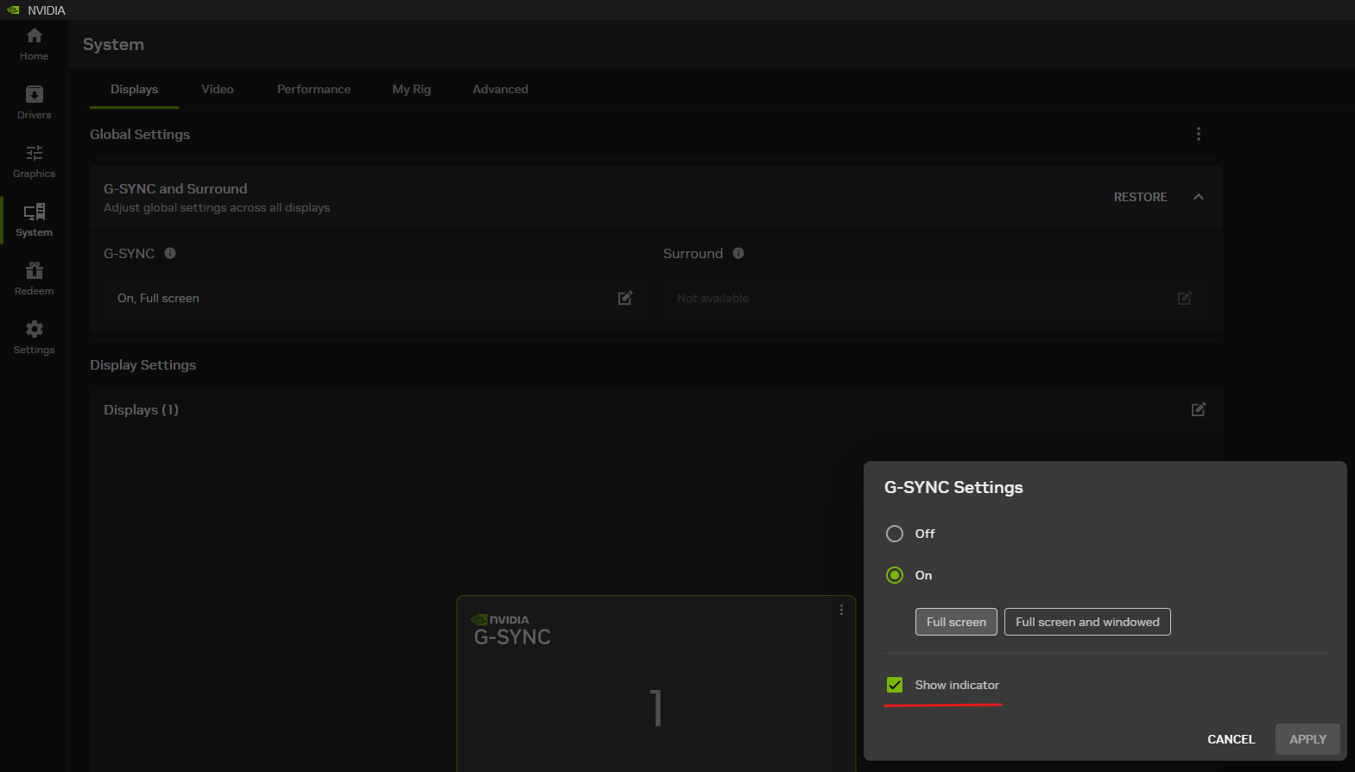Click the 'Displays (1)' label
This screenshot has width=1355, height=772.
coord(141,409)
